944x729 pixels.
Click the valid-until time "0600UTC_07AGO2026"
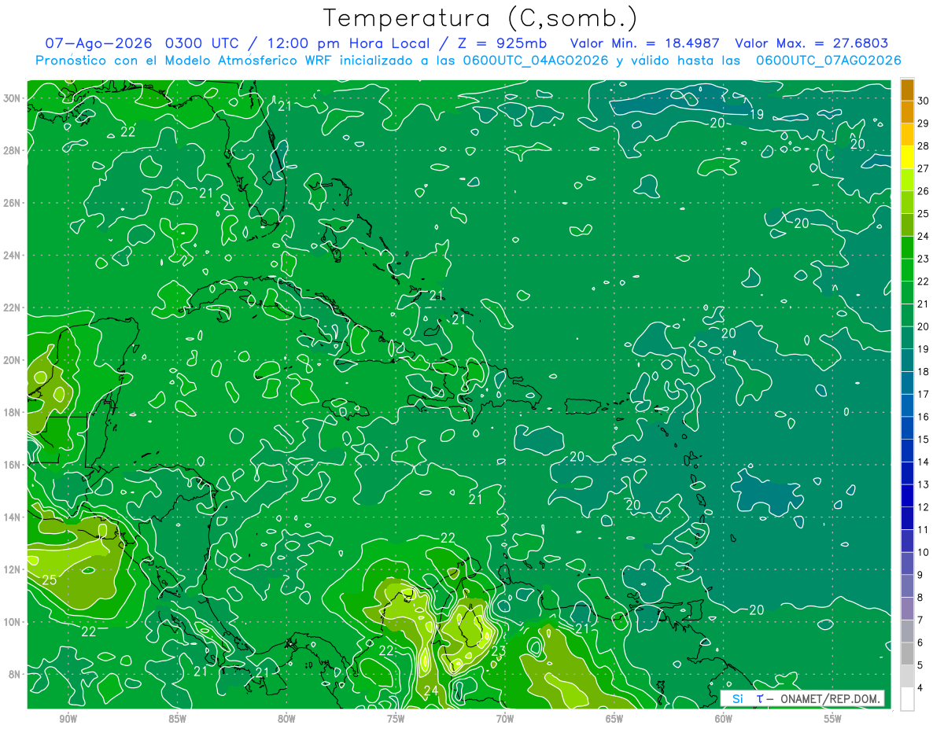(828, 61)
